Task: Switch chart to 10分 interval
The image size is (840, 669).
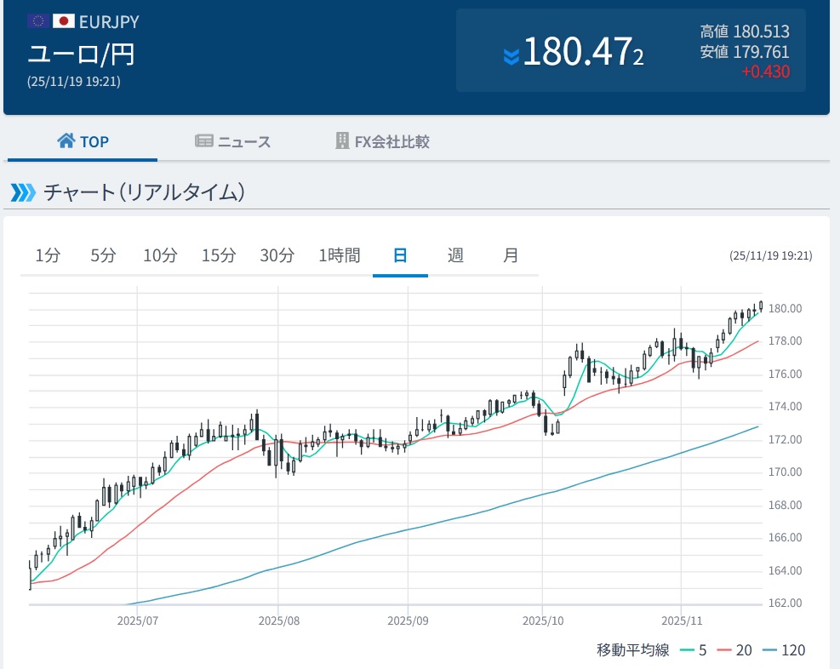Action: point(160,255)
